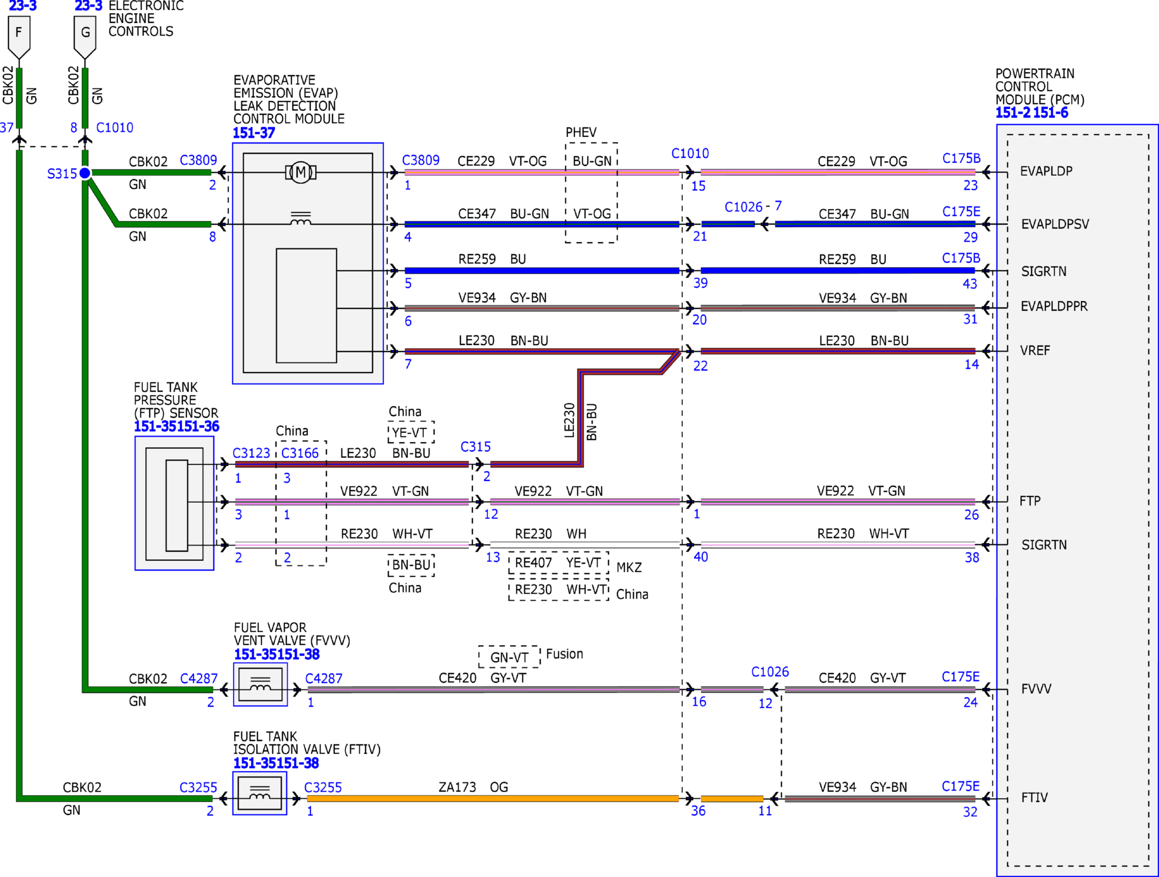Image resolution: width=1159 pixels, height=877 pixels.
Task: Click the POWERTRAIN CONTROL MODULE (PCM) title
Action: [x=1040, y=87]
